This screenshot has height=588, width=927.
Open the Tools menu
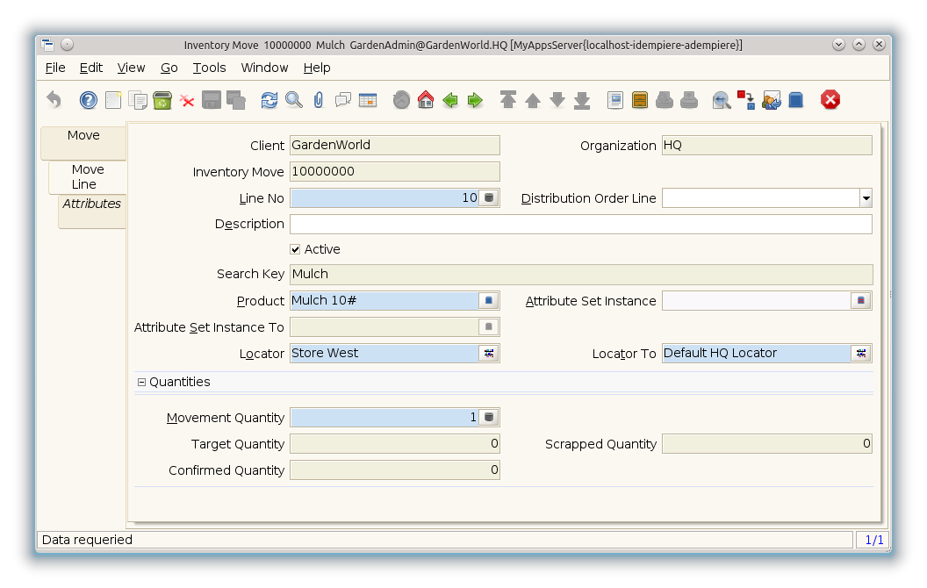pos(209,68)
